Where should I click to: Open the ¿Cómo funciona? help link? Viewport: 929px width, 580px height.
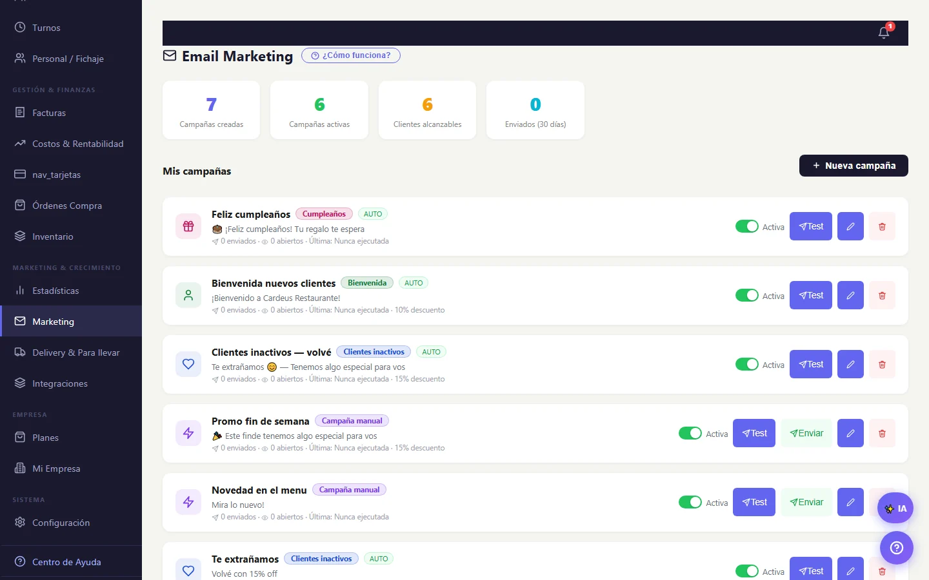tap(351, 55)
